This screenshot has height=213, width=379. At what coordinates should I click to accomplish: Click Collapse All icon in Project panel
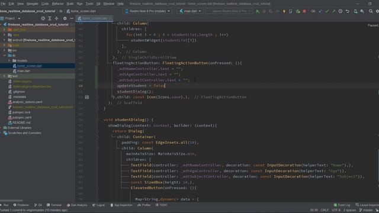pyautogui.click(x=56, y=18)
